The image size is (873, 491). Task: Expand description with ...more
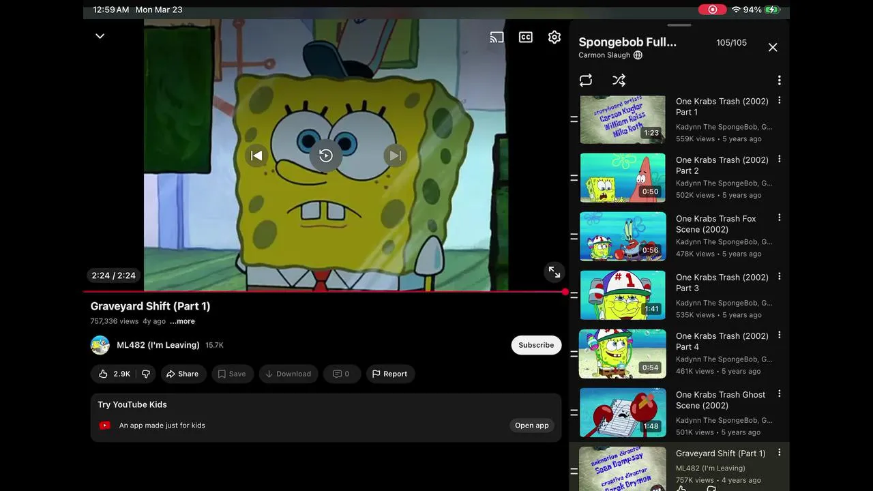point(182,321)
